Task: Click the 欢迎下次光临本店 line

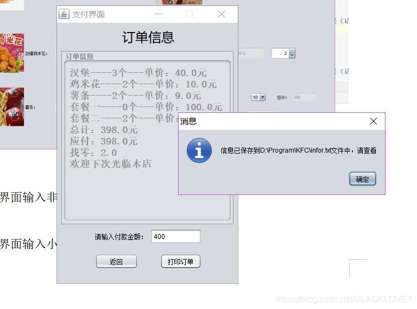Action: tap(111, 164)
